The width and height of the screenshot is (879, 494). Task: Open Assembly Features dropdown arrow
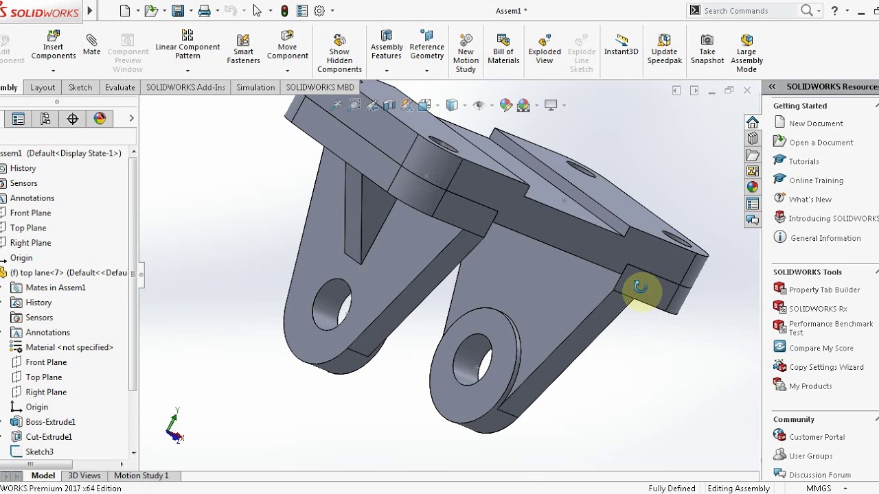[387, 70]
